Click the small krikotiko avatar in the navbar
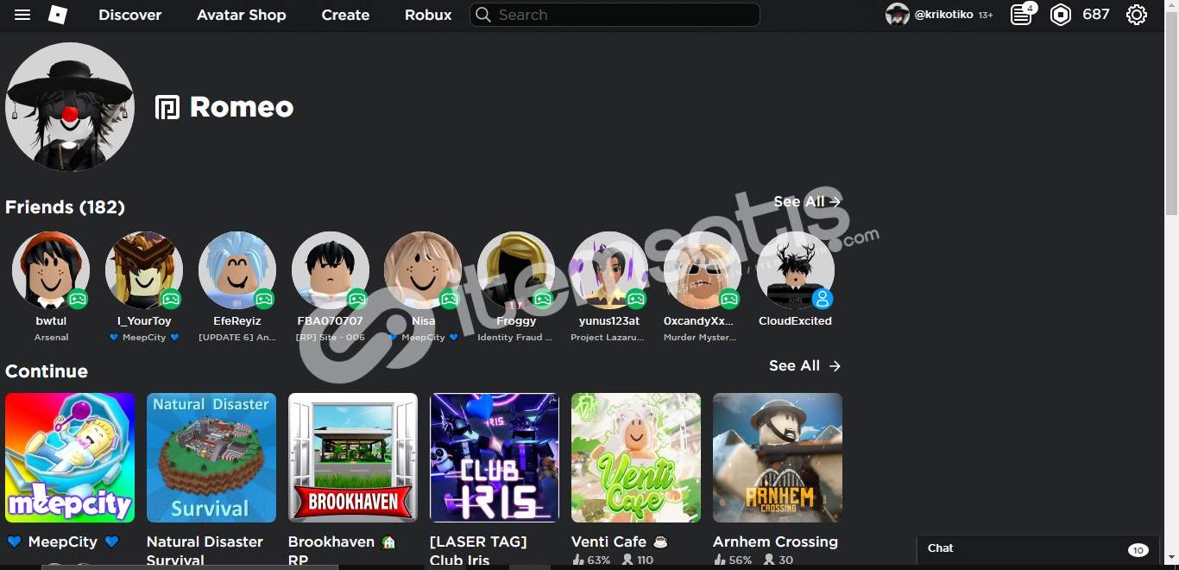The image size is (1179, 570). coord(898,15)
